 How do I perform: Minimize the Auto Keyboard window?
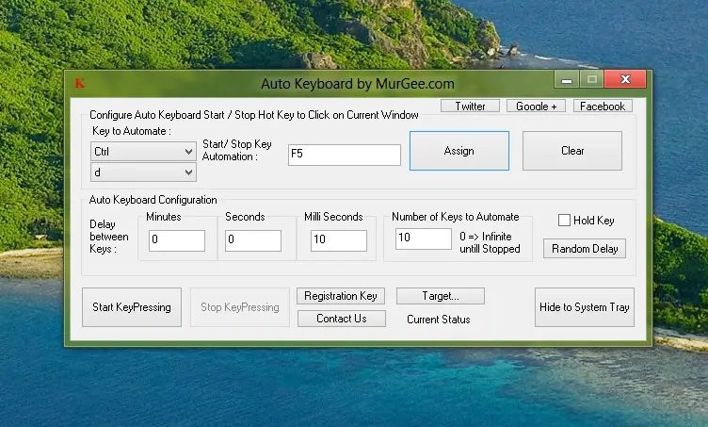click(x=567, y=79)
